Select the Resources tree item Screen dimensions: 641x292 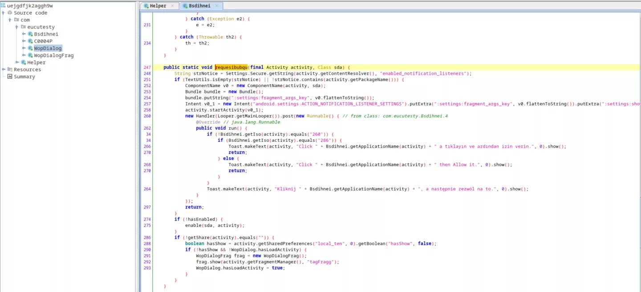point(27,70)
